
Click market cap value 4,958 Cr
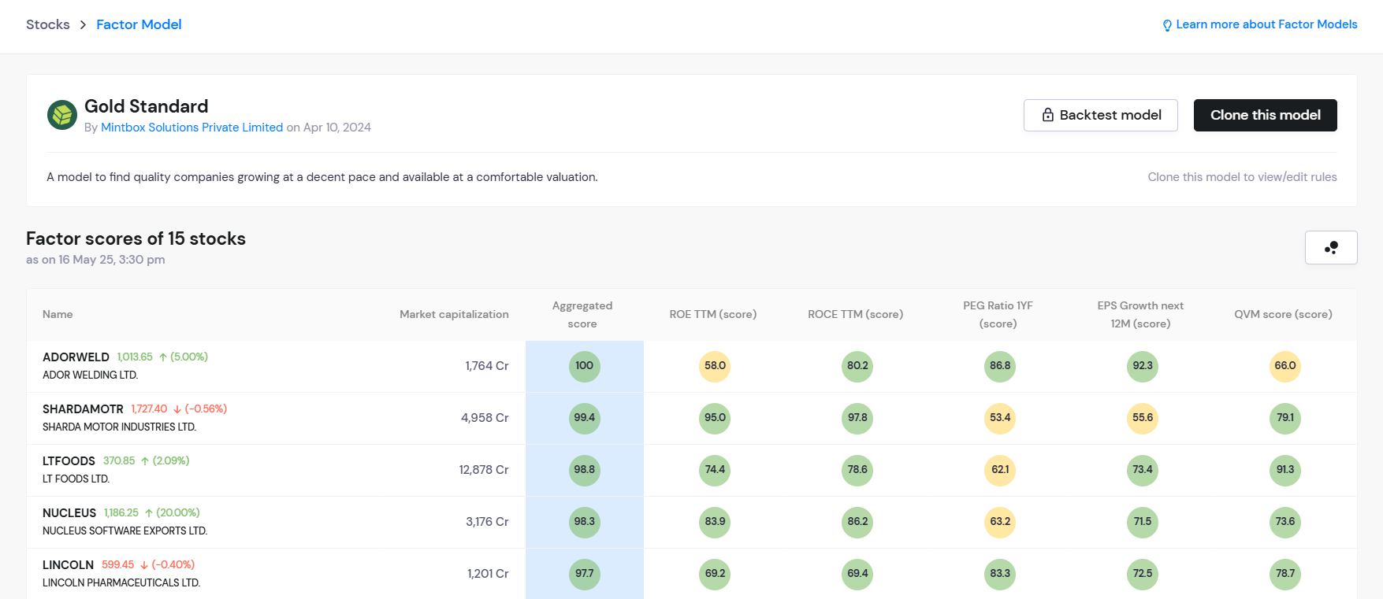(485, 418)
